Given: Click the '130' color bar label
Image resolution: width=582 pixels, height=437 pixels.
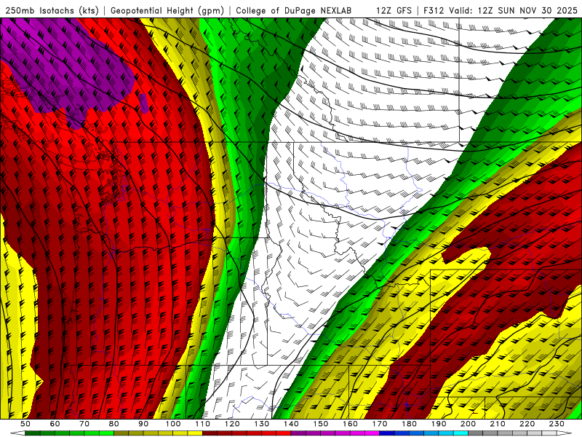Looking at the screenshot, I should pos(261,424).
